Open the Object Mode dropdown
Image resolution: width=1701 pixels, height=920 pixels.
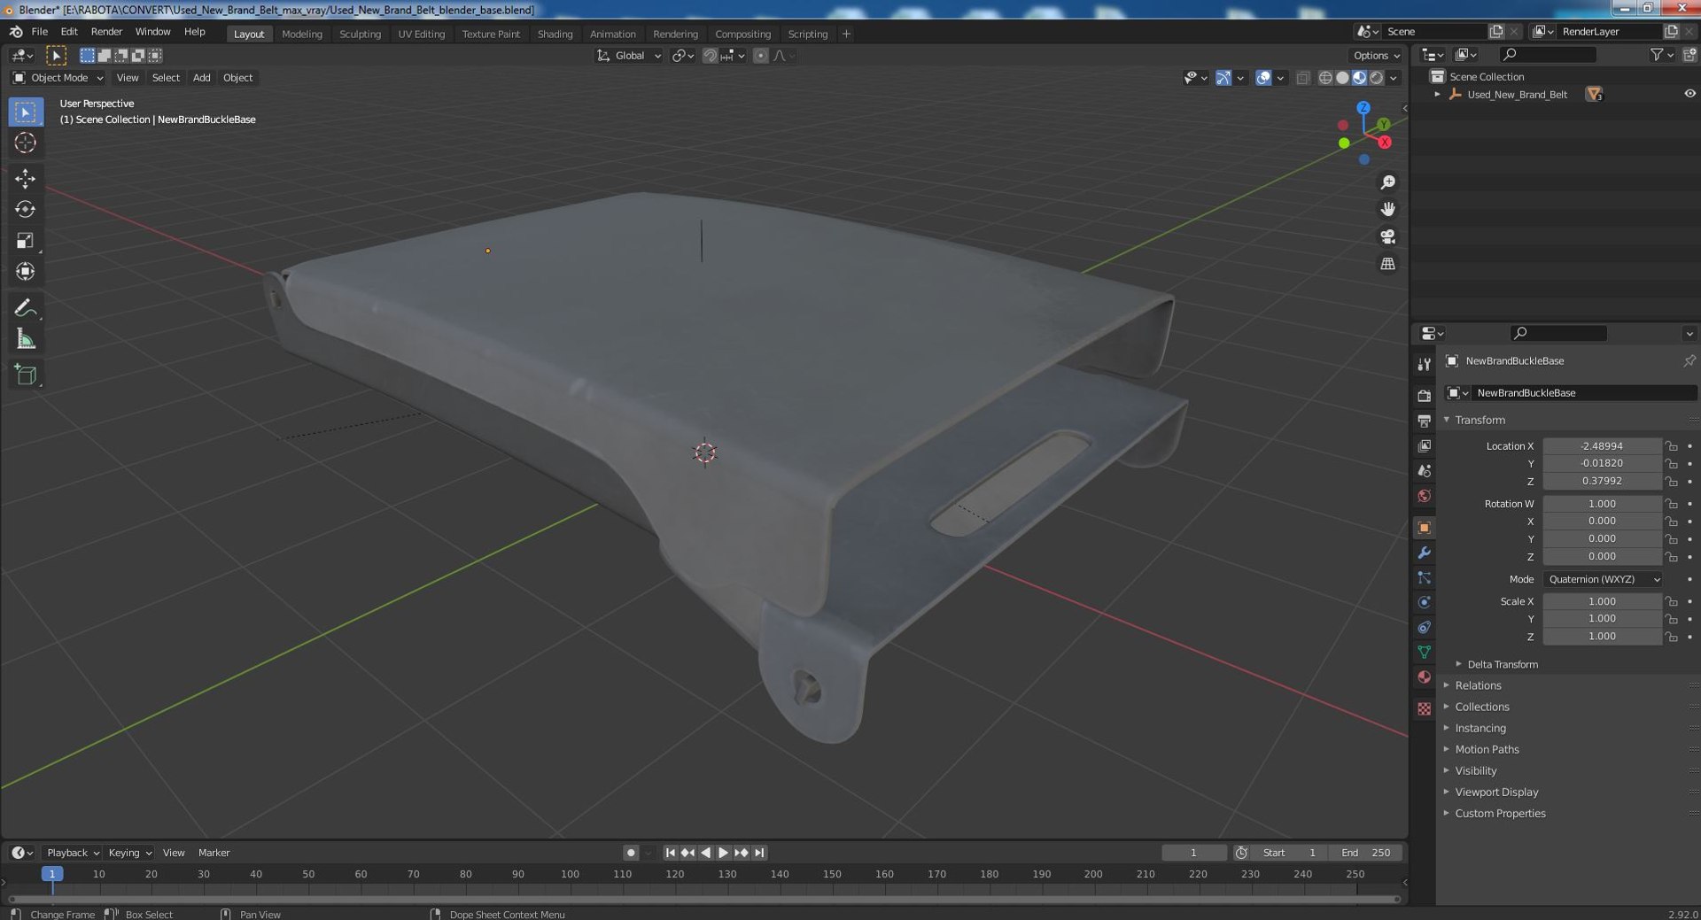point(58,78)
